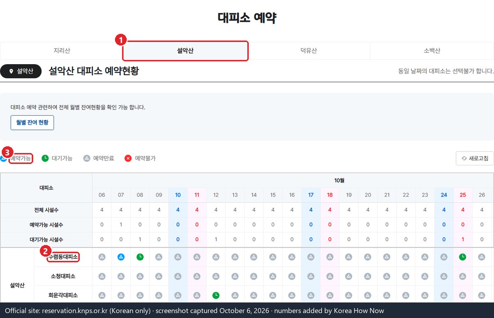Click green waitlist icon for 수렴동대피소 on 08
The width and height of the screenshot is (494, 318).
pos(140,257)
